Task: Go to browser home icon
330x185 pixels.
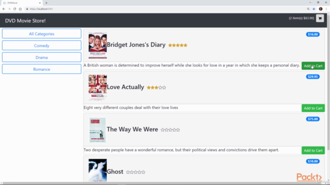Action: point(20,9)
